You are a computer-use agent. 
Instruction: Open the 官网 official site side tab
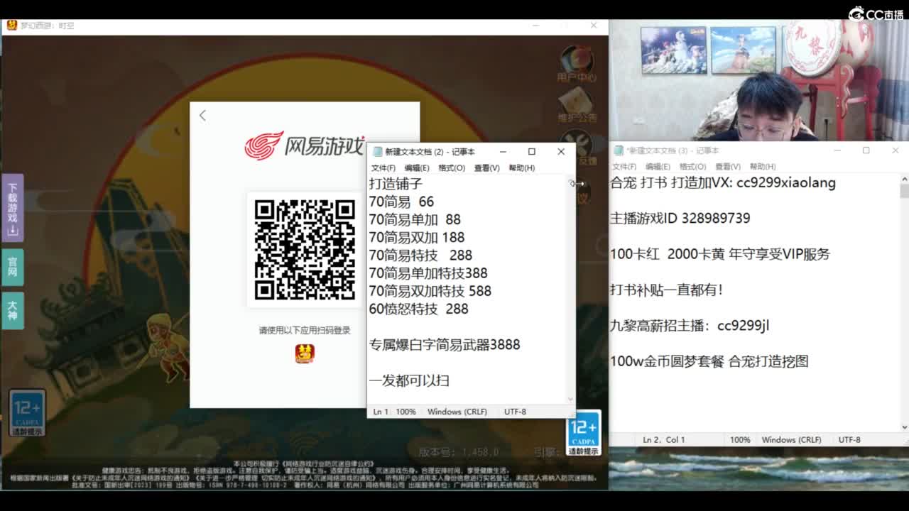point(12,267)
